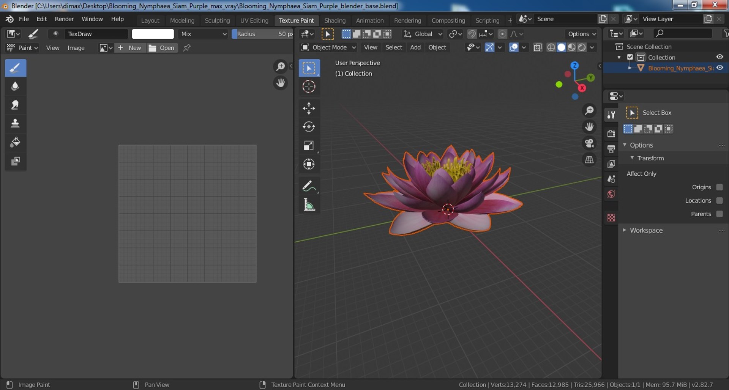This screenshot has width=729, height=390.
Task: Click the brush Radius slider
Action: coord(262,34)
